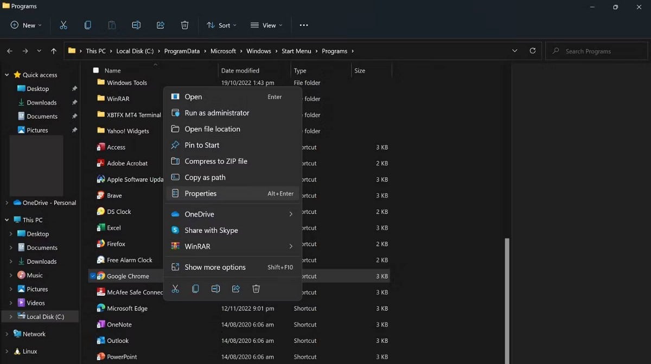Click Show more options in the context menu
Viewport: 651px width, 364px height.
[215, 266]
